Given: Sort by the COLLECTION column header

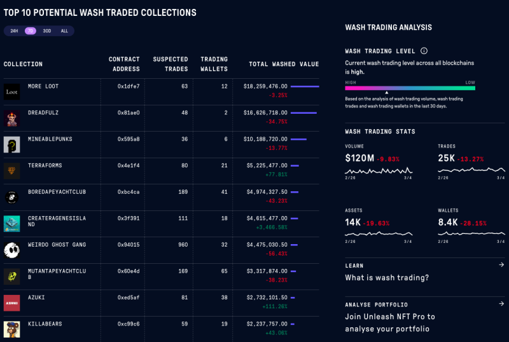Looking at the screenshot, I should (23, 64).
